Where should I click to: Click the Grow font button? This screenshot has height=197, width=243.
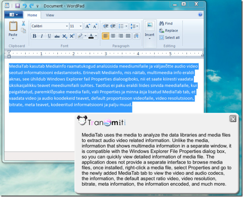(88, 26)
